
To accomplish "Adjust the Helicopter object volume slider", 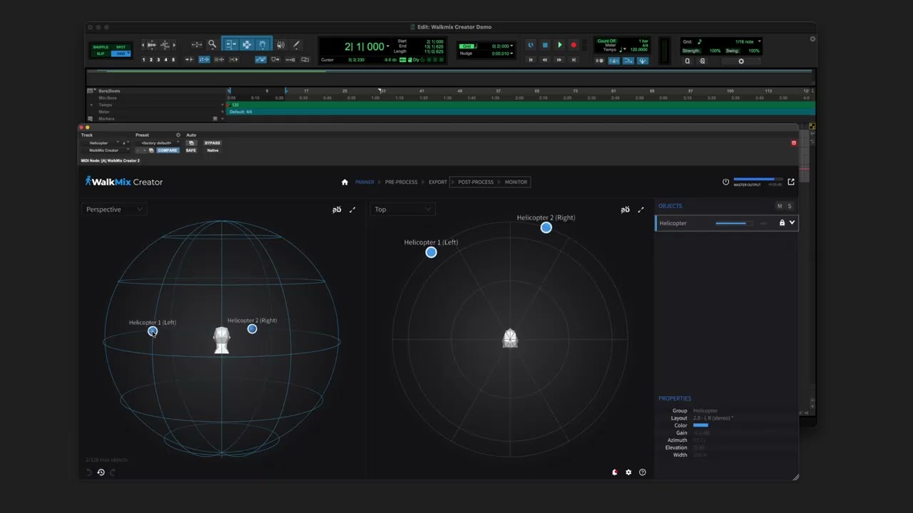I will coord(733,223).
